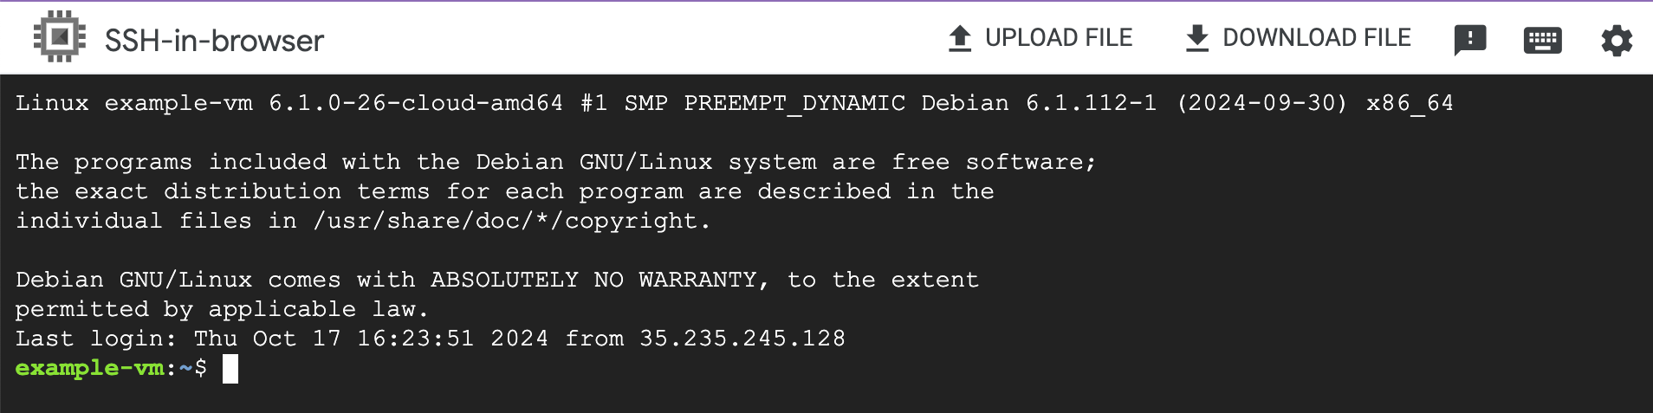Click the DOWNLOAD FILE button label

tap(1317, 38)
